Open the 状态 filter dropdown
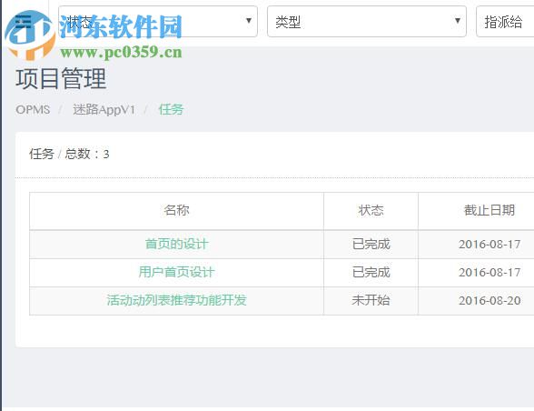 [x=158, y=21]
